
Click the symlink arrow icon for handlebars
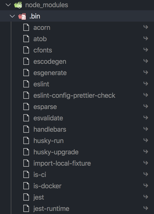(146, 129)
